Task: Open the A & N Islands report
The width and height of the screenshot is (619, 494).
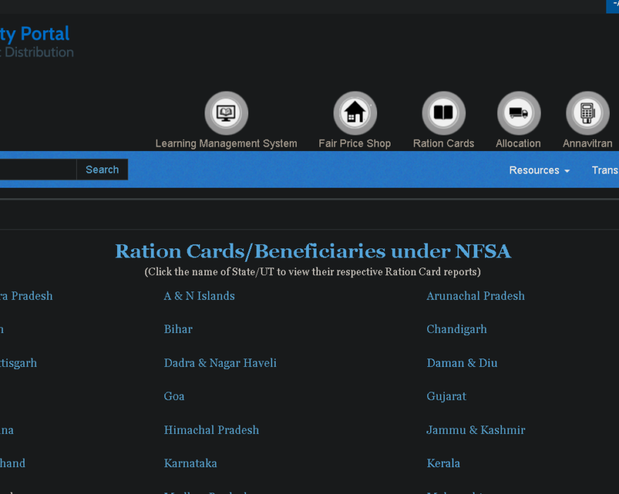Action: [200, 296]
